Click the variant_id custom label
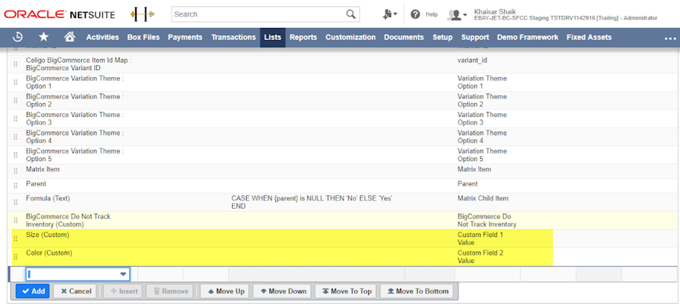Viewport: 680px width, 304px height. click(x=472, y=60)
